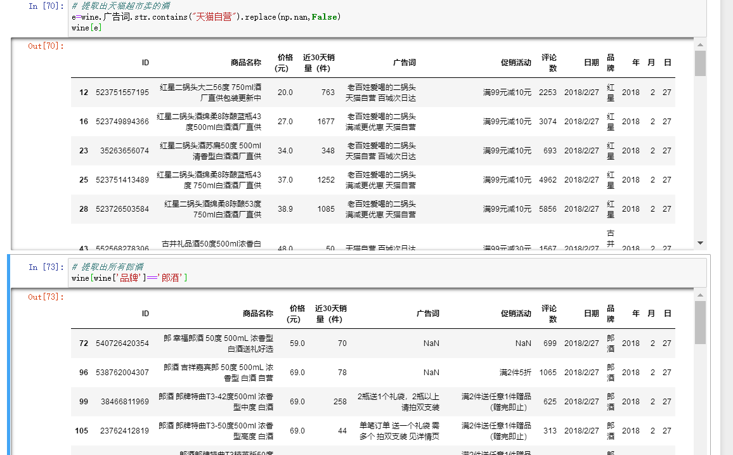Click 日期 header in Out[73] table
Screen dimensions: 733x455
tap(592, 314)
